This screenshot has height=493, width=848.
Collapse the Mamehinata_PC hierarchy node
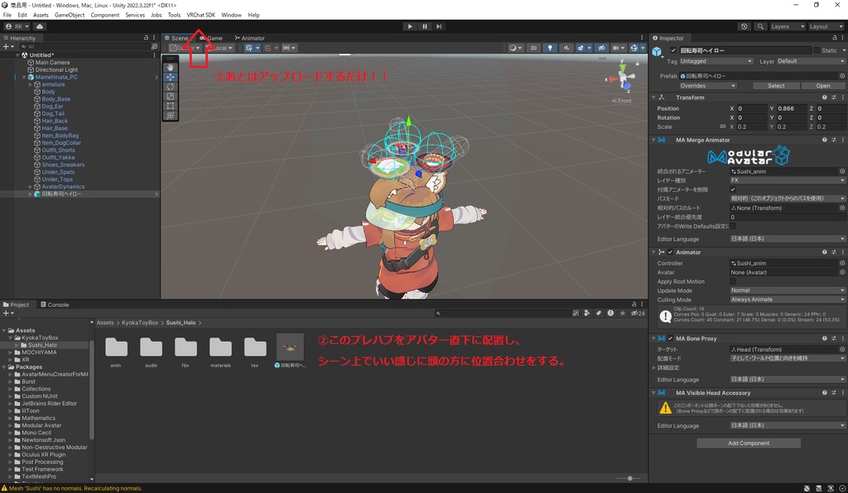[24, 77]
